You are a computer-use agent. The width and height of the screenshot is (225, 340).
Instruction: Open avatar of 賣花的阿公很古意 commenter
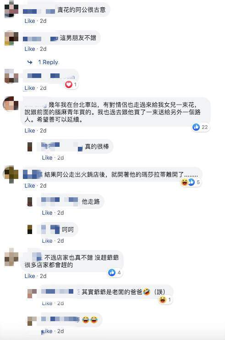point(11,9)
